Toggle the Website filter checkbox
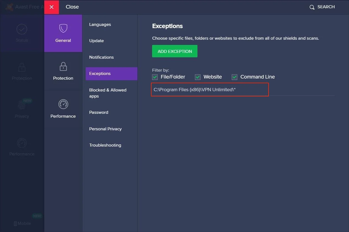Viewport: 349px width, 232px height. click(198, 77)
